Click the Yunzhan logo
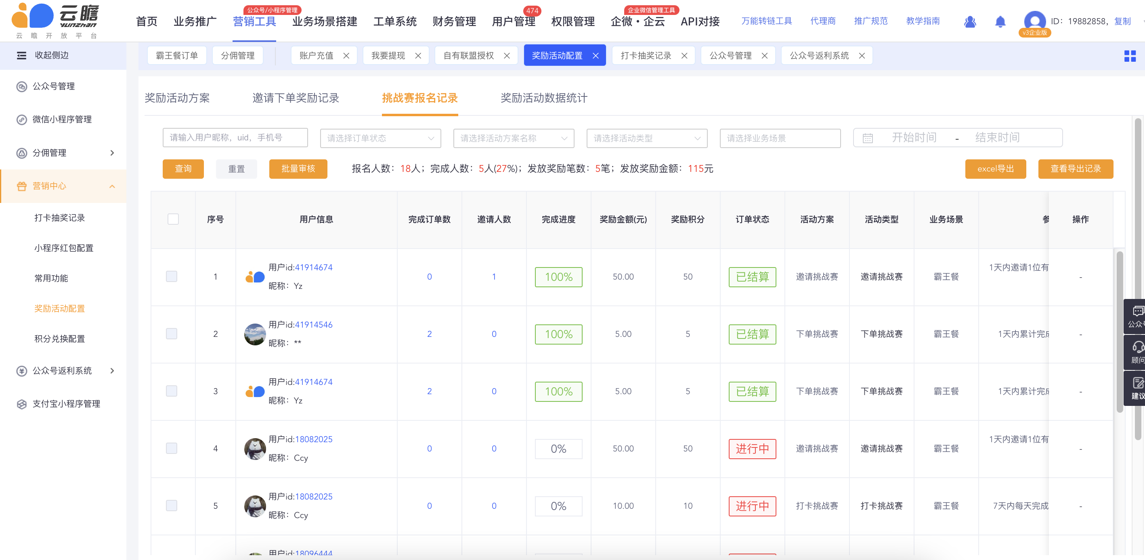The width and height of the screenshot is (1145, 560). point(55,21)
